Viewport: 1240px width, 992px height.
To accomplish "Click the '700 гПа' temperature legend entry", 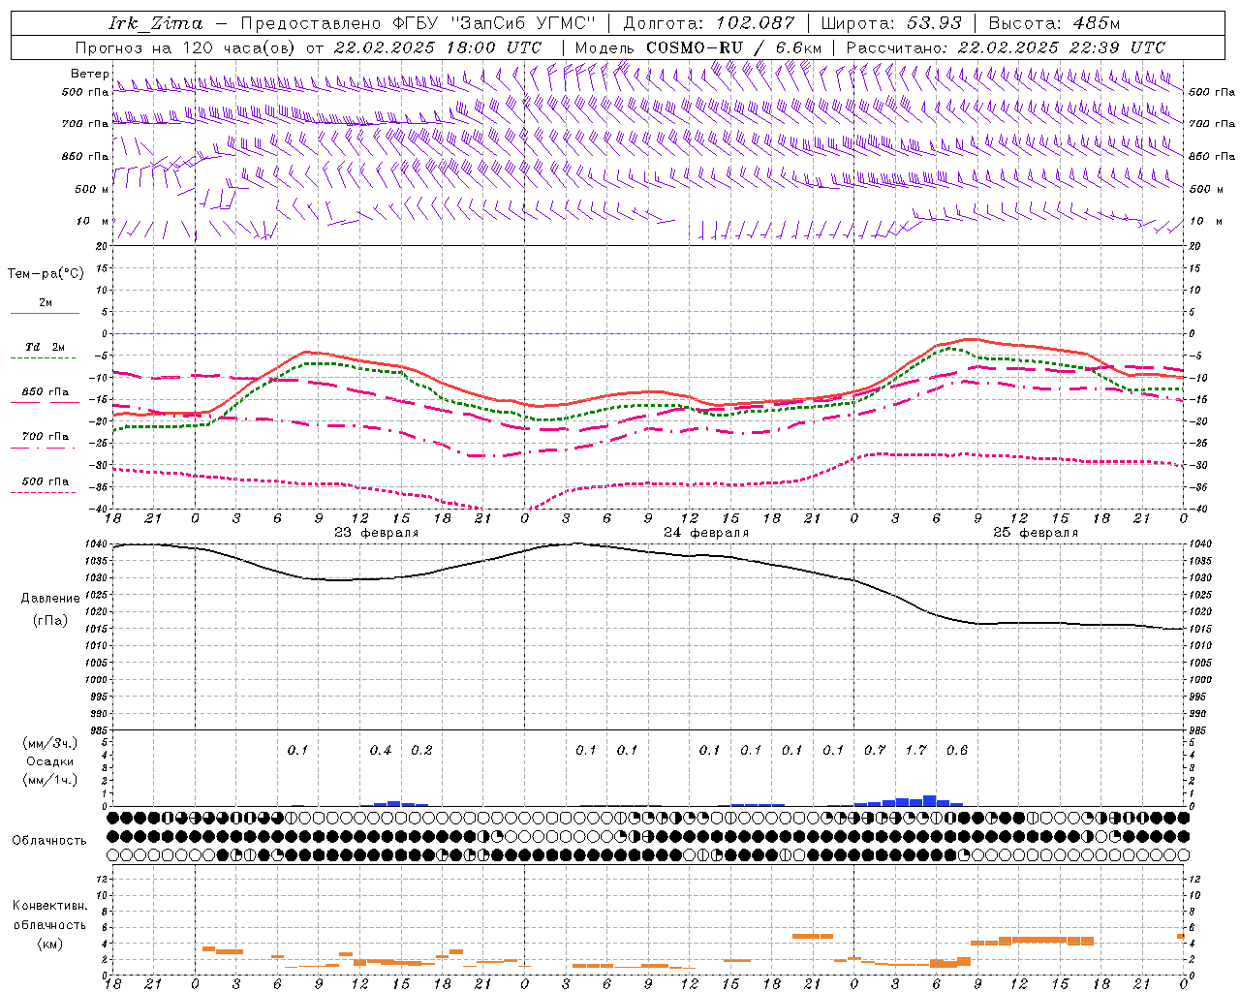I will (46, 436).
